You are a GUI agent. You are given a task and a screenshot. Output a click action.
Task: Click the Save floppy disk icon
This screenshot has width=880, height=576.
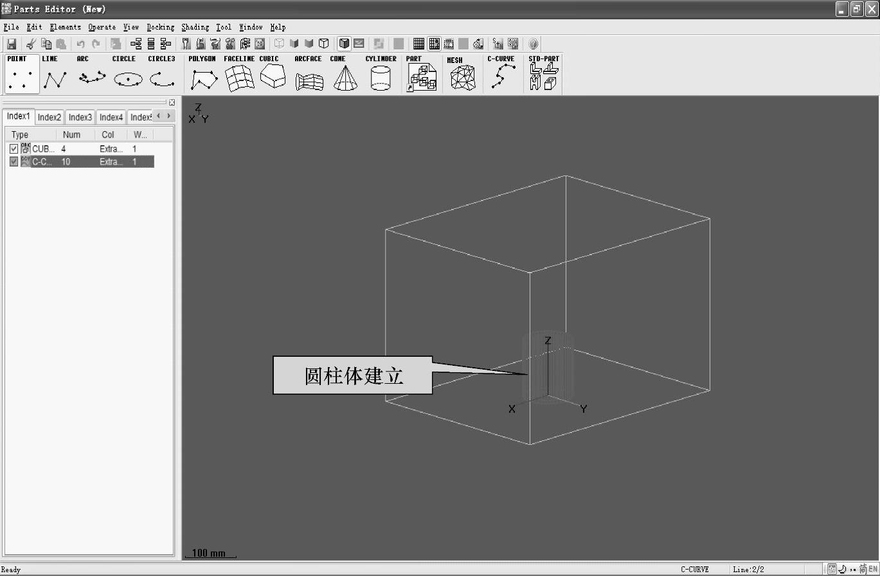(x=12, y=44)
